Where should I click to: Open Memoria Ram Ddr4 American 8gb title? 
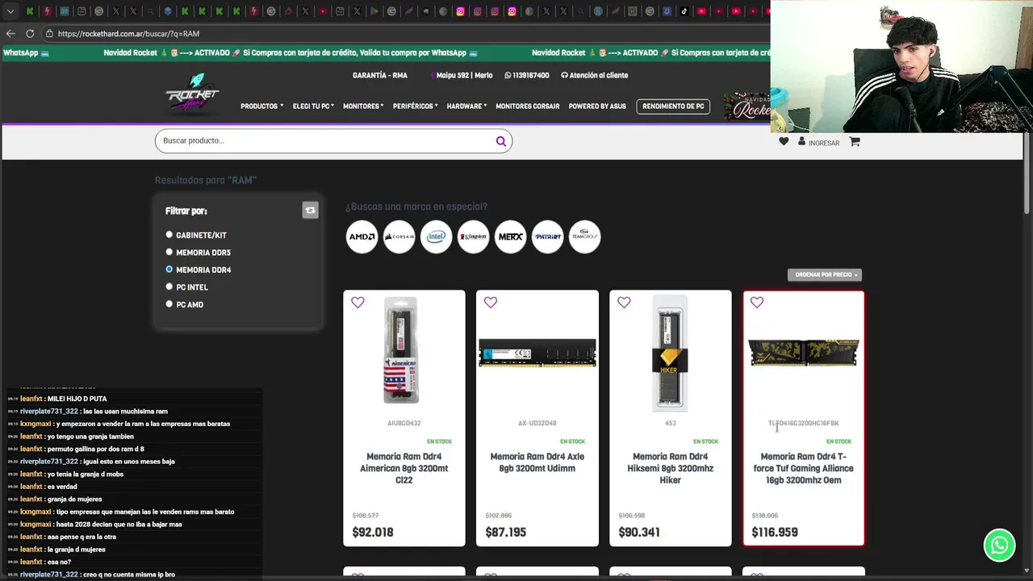tap(404, 468)
